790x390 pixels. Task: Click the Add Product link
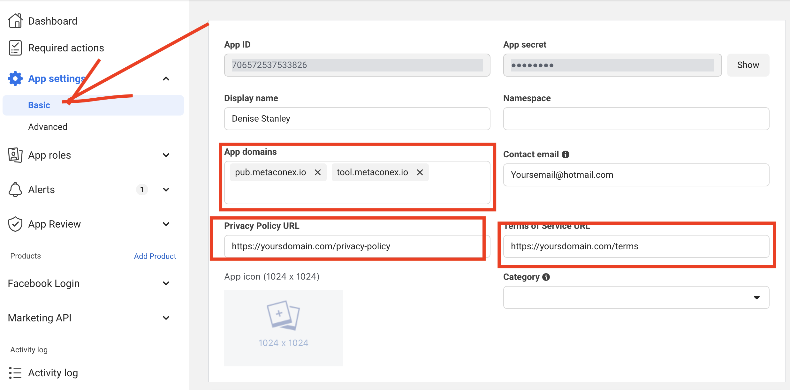coord(155,256)
